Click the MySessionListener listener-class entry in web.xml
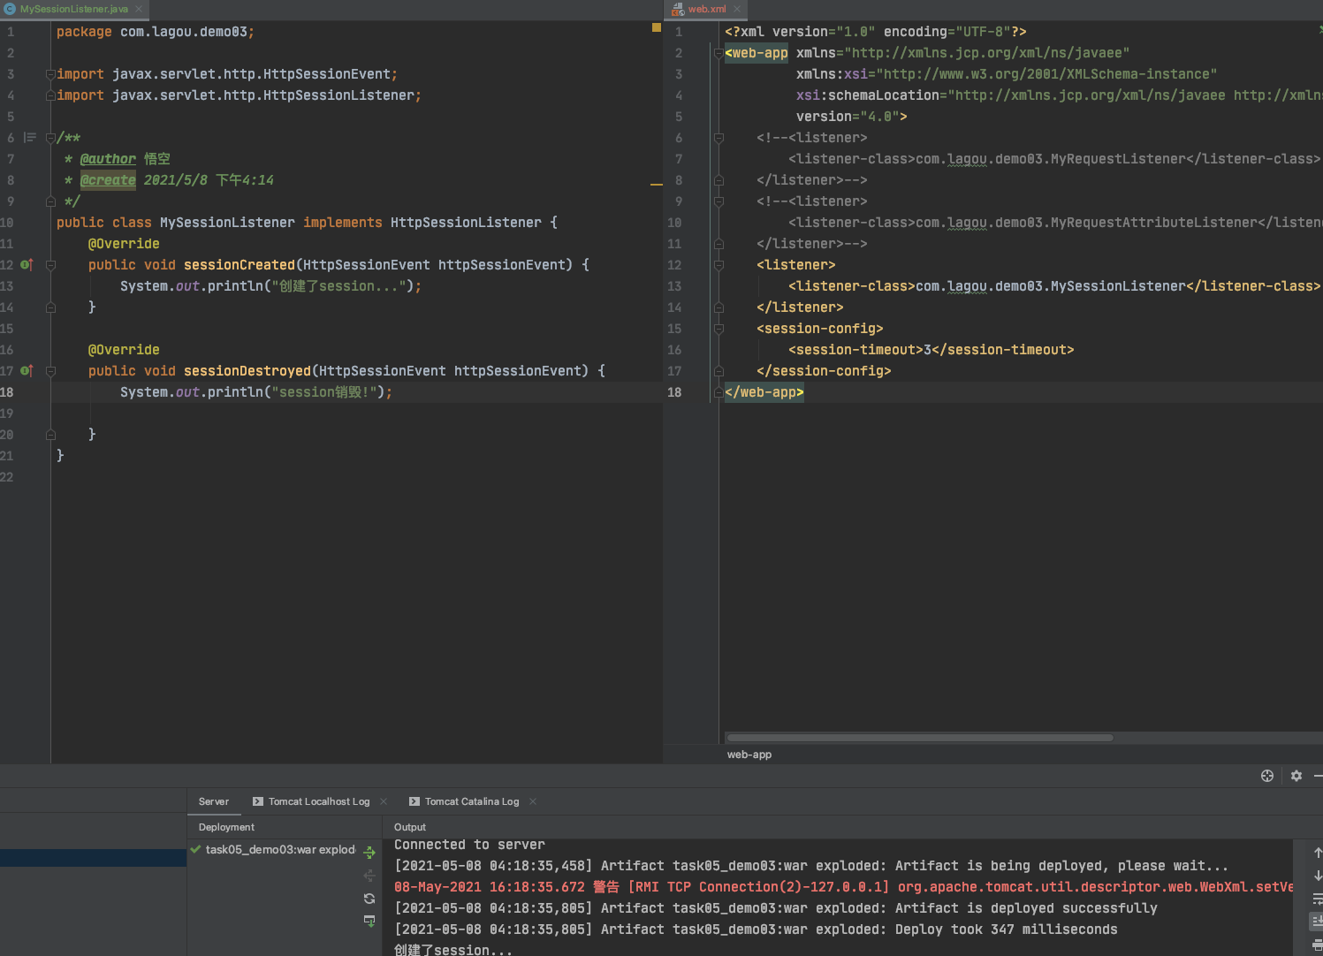The image size is (1323, 956). pyautogui.click(x=1054, y=286)
